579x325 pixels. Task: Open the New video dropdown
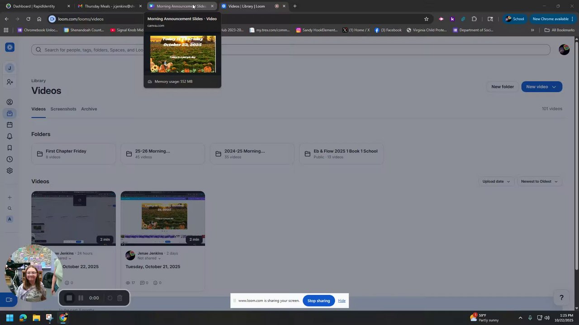click(x=542, y=87)
